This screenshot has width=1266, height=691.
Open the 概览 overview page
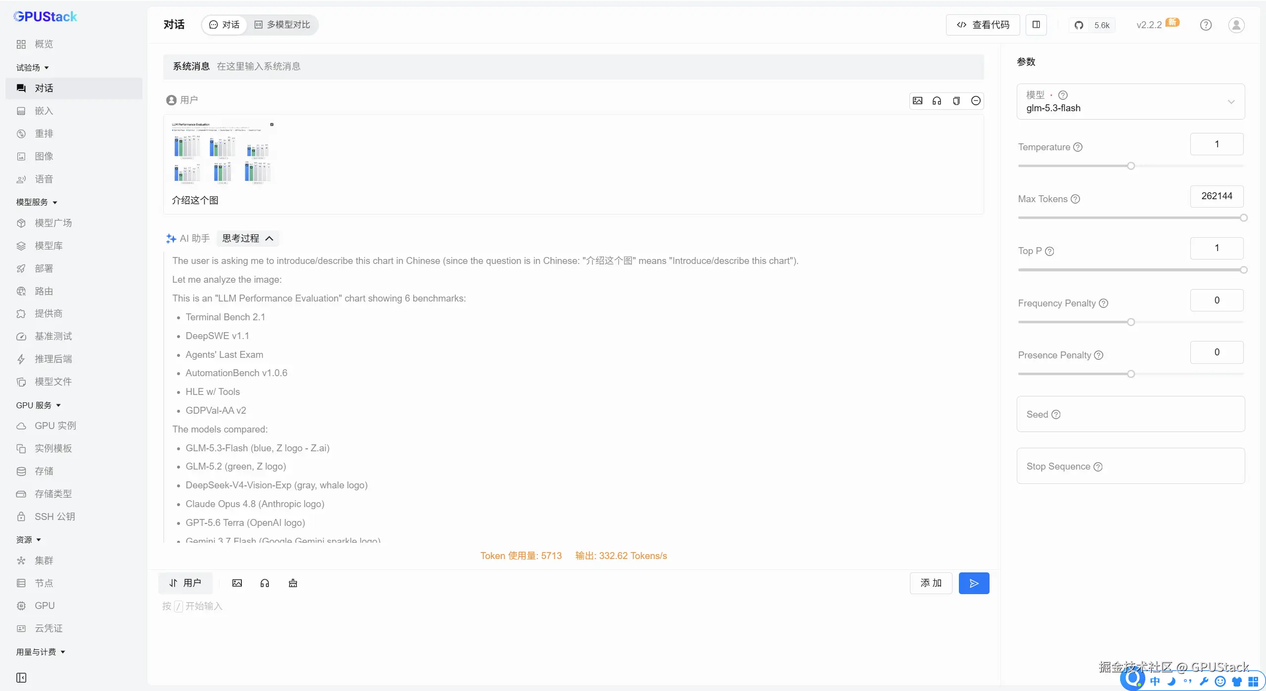pyautogui.click(x=74, y=44)
